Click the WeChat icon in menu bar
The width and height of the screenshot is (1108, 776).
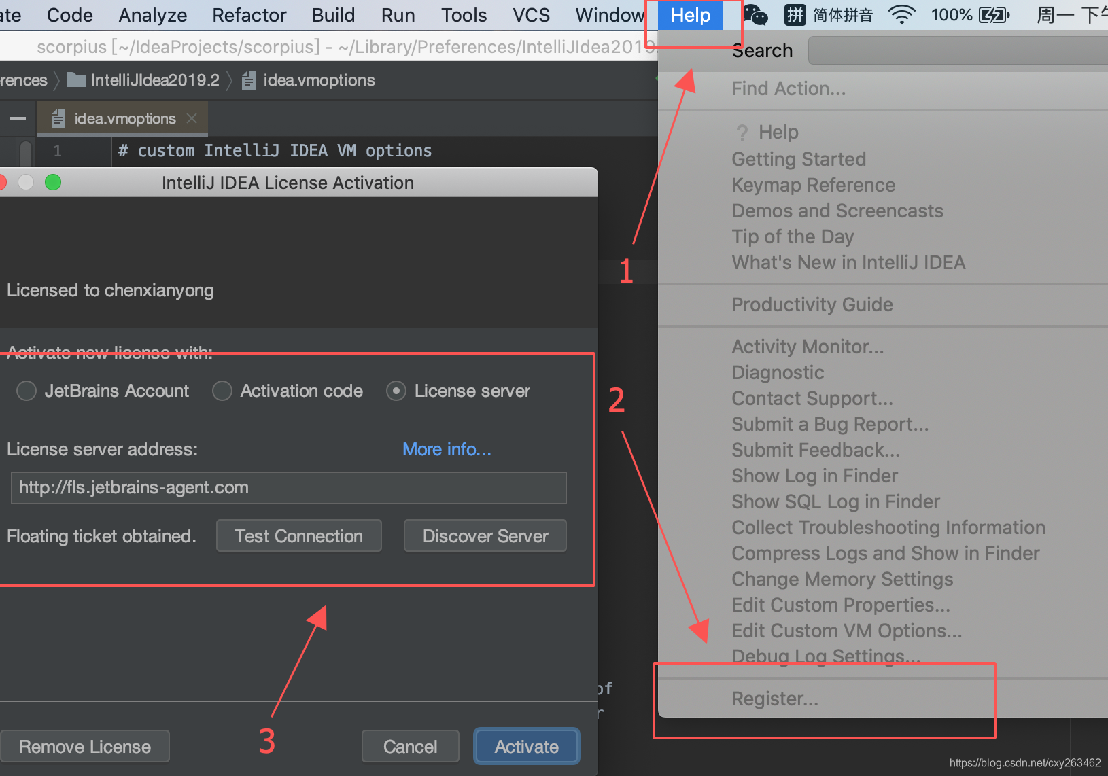click(756, 15)
